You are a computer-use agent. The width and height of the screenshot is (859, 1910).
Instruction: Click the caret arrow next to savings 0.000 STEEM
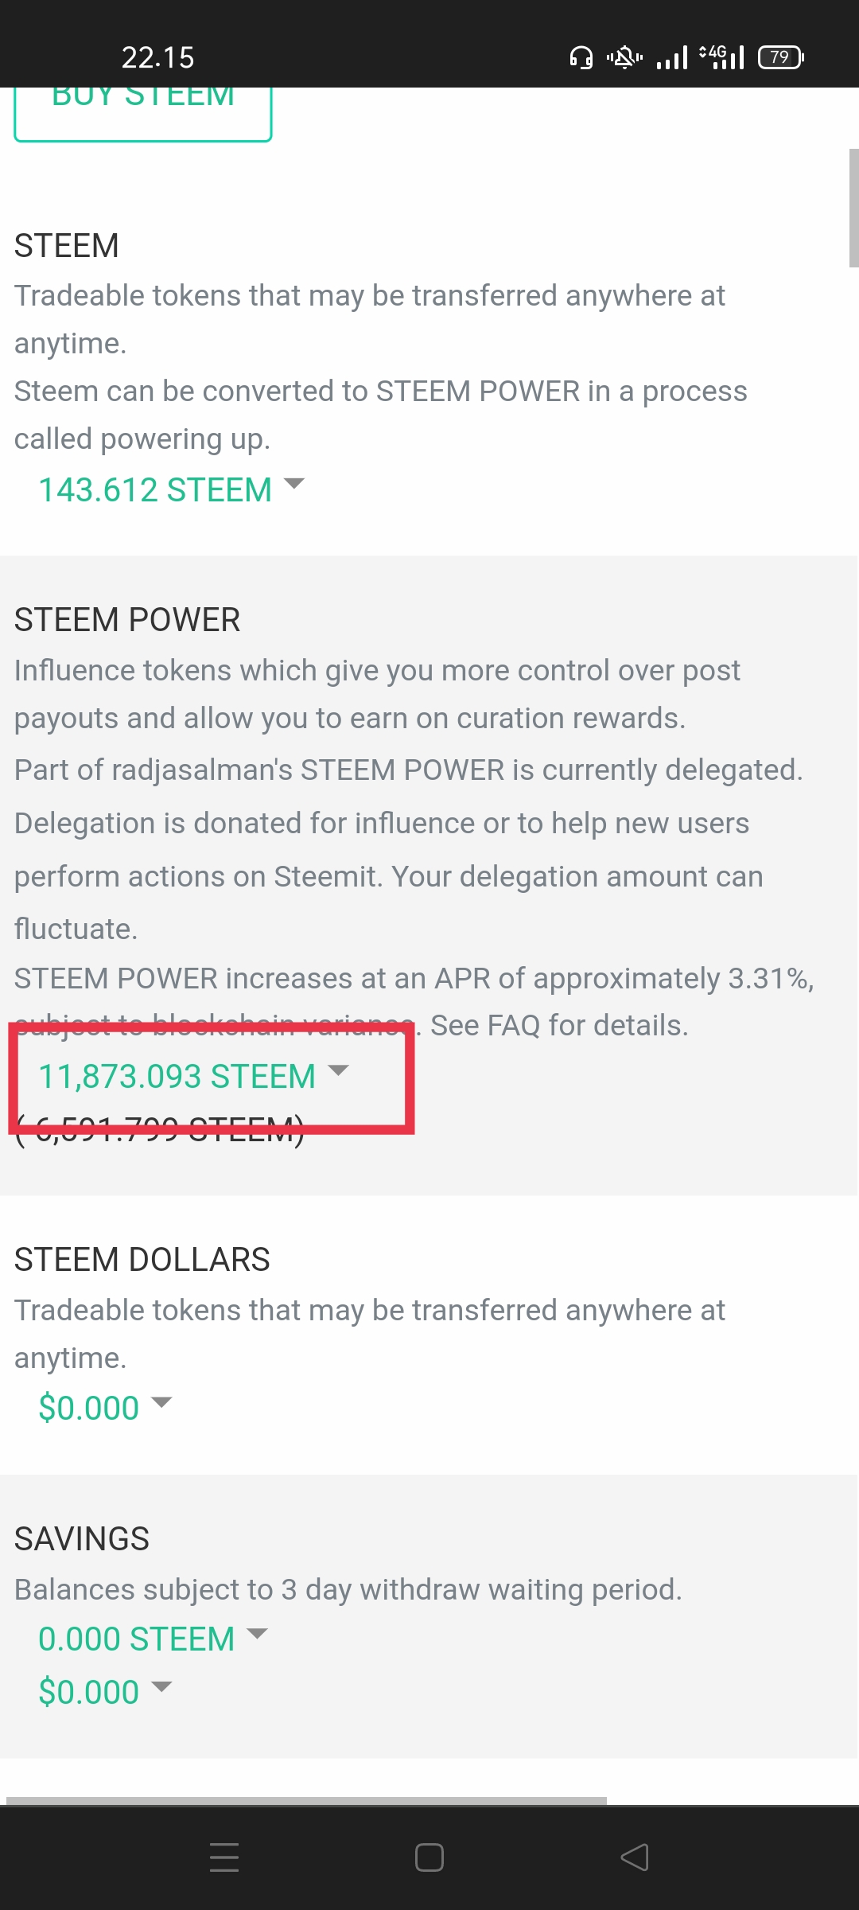pos(257,1634)
